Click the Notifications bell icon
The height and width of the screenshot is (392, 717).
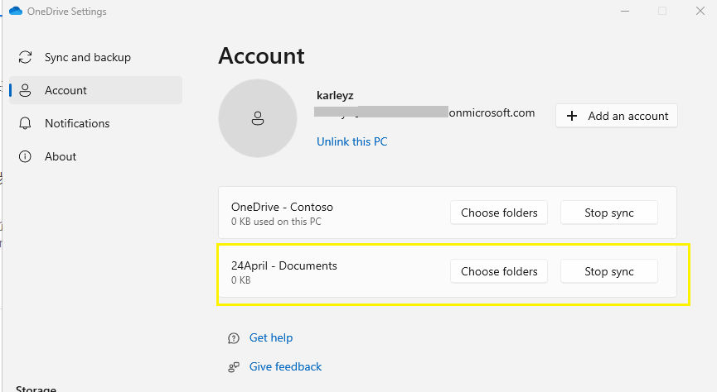(26, 124)
